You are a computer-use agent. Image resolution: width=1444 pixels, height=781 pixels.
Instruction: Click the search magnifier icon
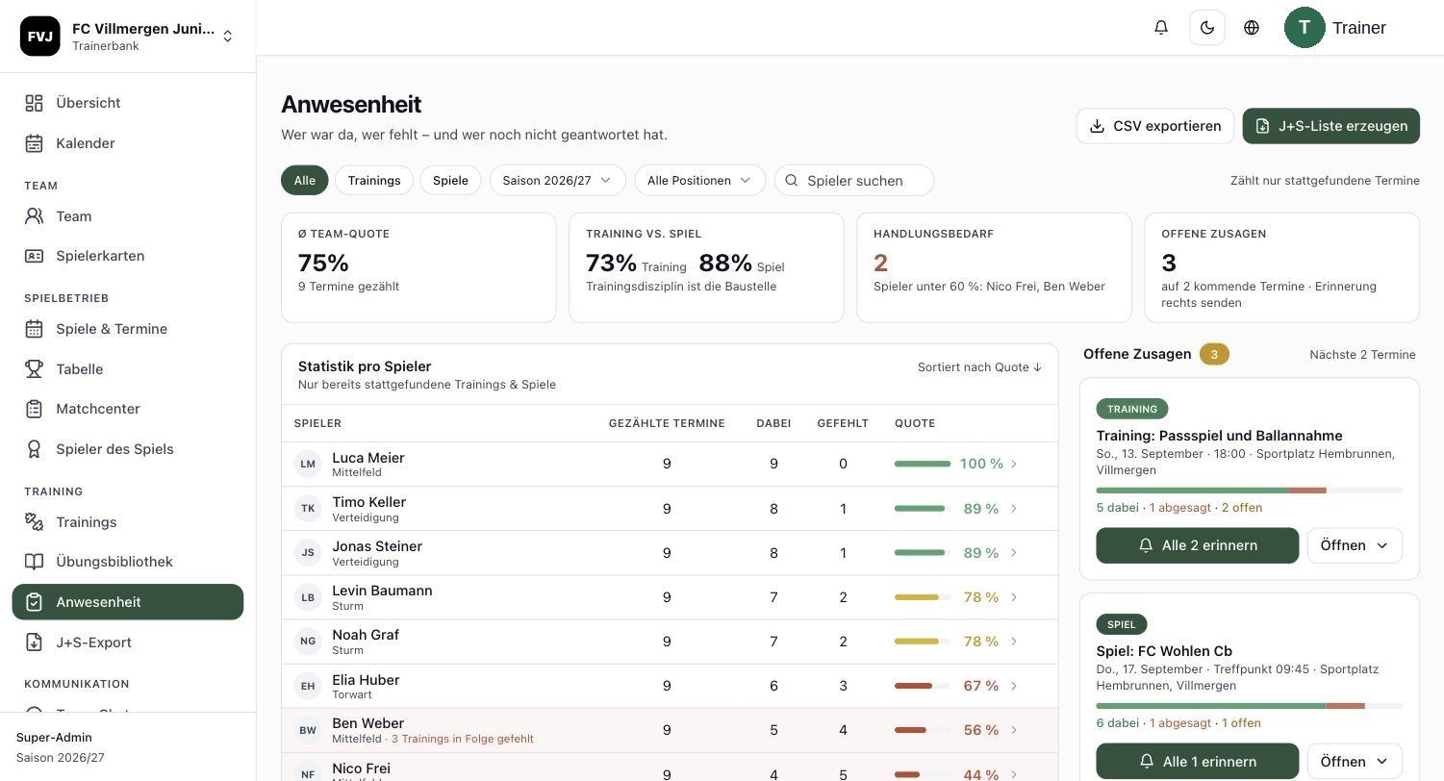792,181
